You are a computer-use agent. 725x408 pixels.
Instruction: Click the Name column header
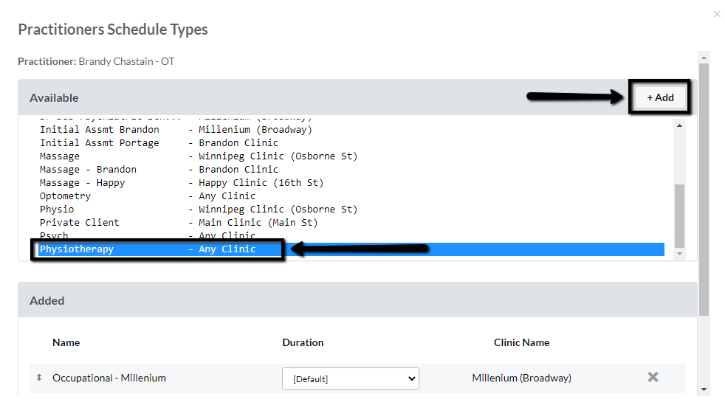(x=66, y=342)
